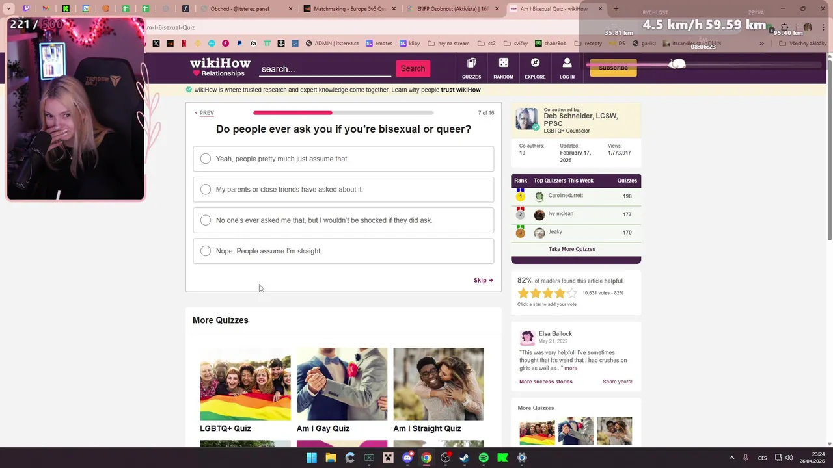Open the Gmail pinned tab
The width and height of the screenshot is (833, 468).
(46, 9)
